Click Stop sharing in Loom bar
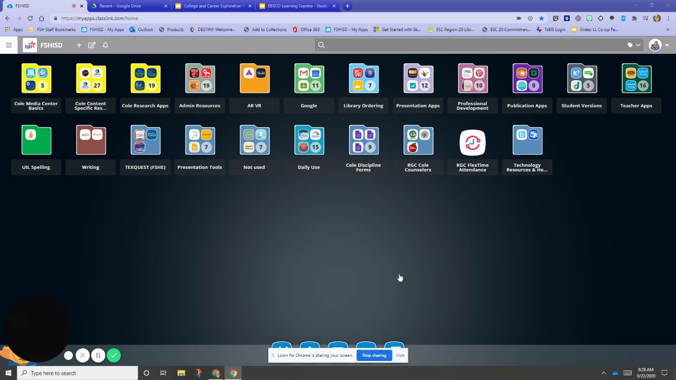This screenshot has height=380, width=676. point(374,355)
